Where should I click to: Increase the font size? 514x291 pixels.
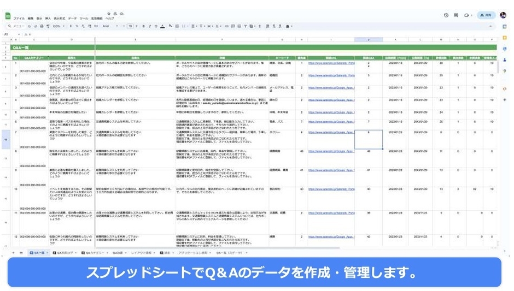(x=136, y=26)
